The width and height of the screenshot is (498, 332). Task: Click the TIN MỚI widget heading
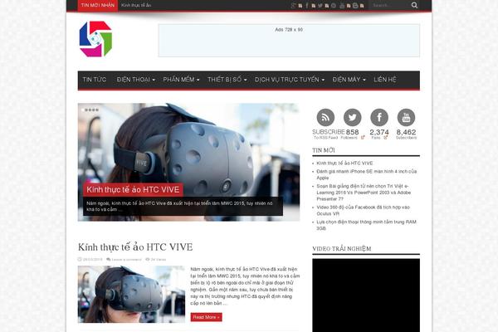(324, 150)
